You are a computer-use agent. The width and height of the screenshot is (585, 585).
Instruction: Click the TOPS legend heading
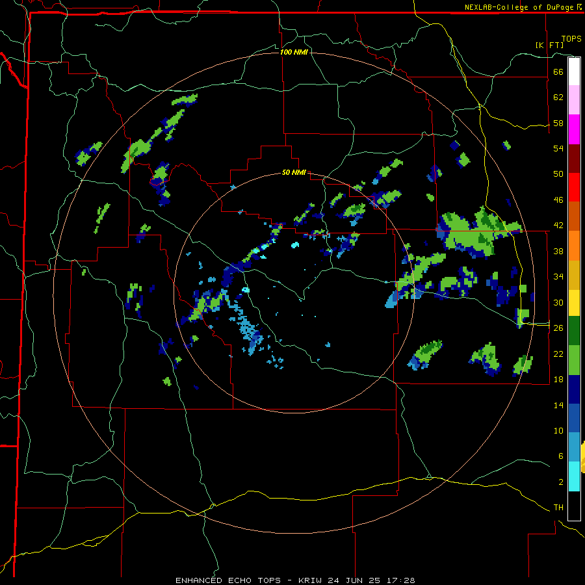pyautogui.click(x=571, y=39)
